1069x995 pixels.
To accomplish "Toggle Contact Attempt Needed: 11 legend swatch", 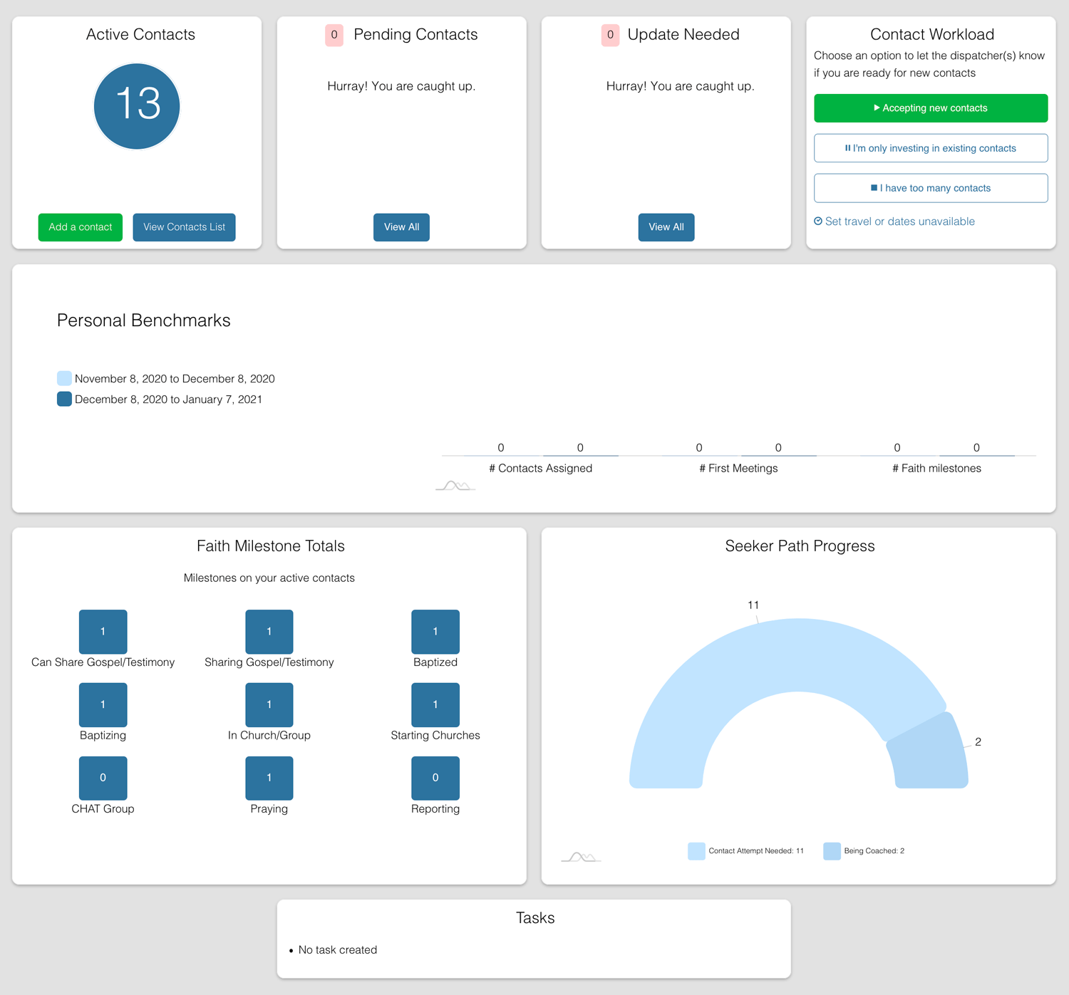I will click(x=696, y=851).
